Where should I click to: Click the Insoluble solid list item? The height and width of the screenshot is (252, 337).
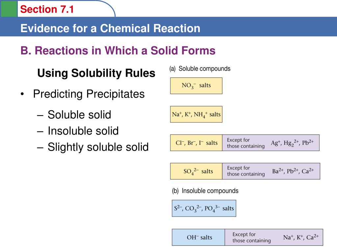(83, 131)
